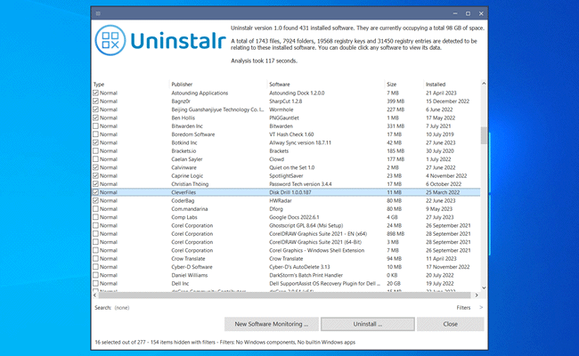This screenshot has height=356, width=579.
Task: Click the Uninstalr logo
Action: (160, 40)
